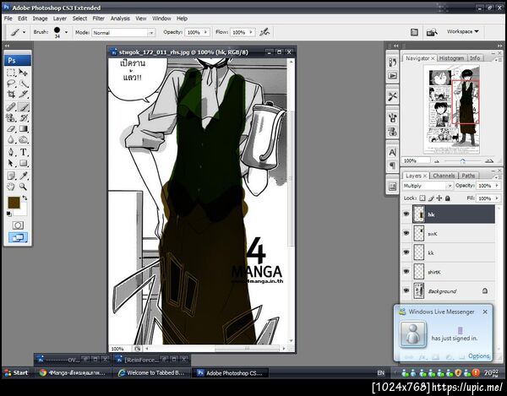This screenshot has height=396, width=507.
Task: Open the Flow slider arrow
Action: tap(251, 32)
